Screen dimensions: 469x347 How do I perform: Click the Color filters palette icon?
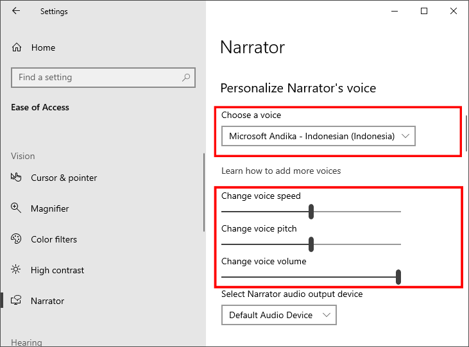click(17, 239)
